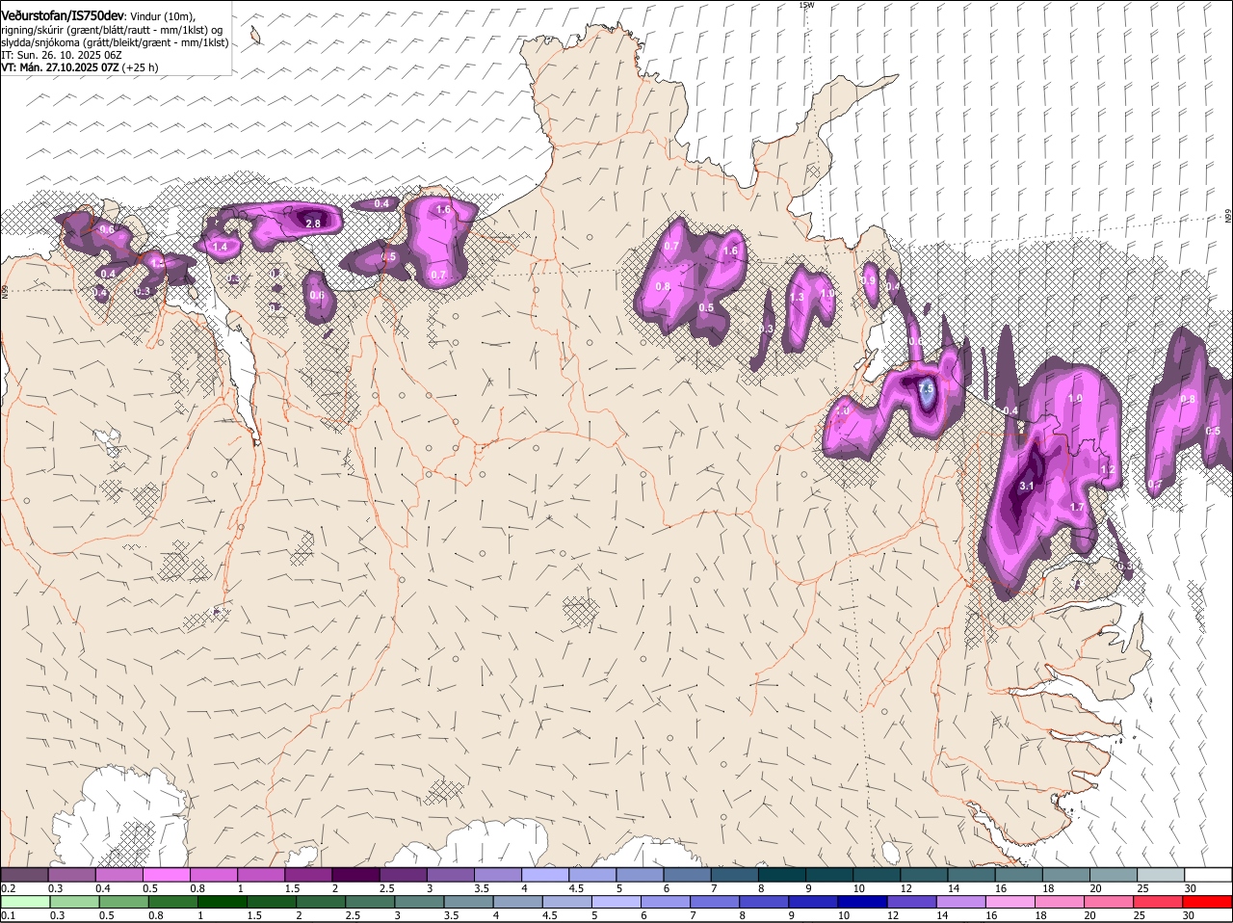Click the 2.8 precipitation value label

pyautogui.click(x=313, y=224)
